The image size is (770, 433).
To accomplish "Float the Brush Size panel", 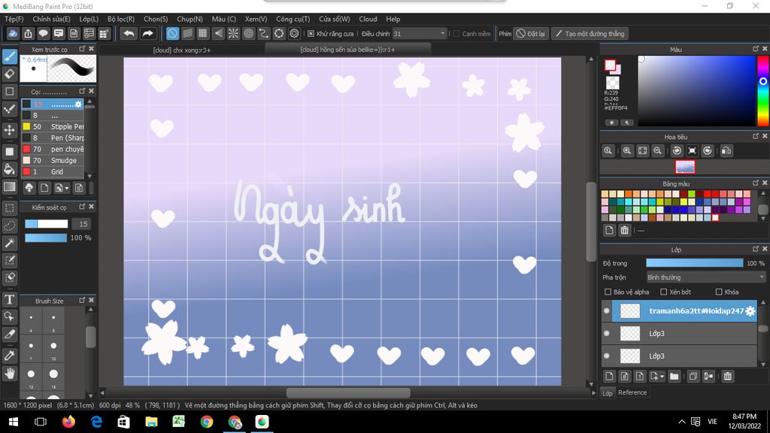I will [x=82, y=300].
